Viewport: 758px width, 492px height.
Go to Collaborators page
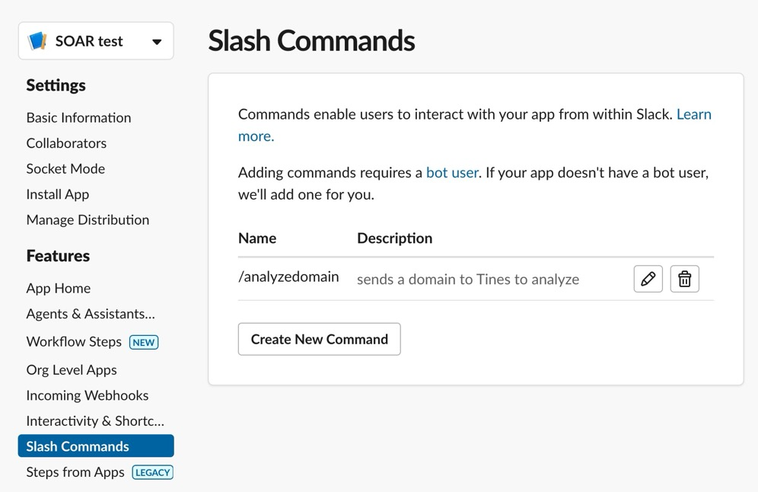(x=66, y=143)
